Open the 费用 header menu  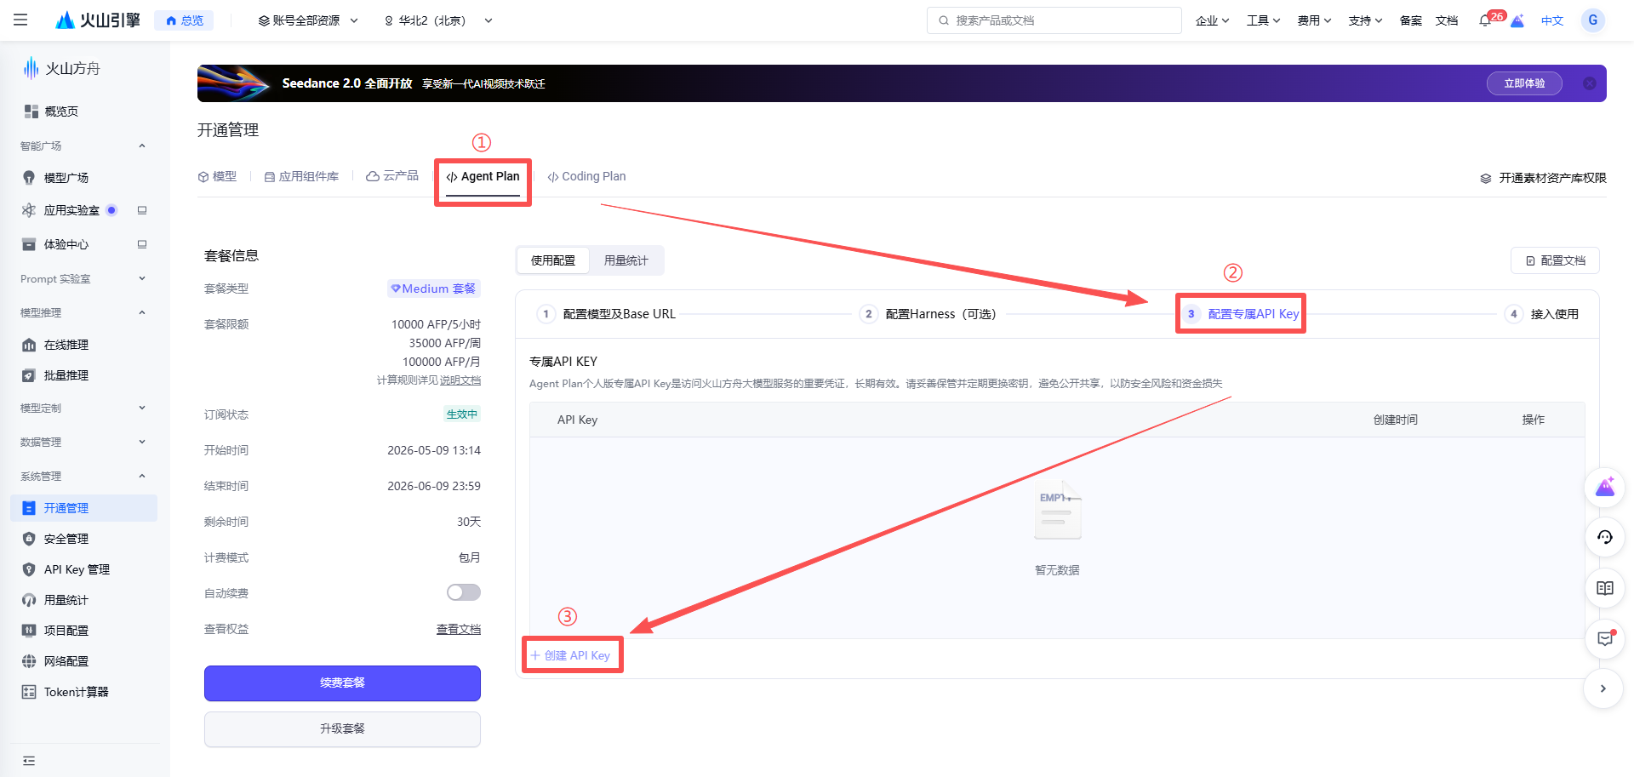(x=1314, y=20)
